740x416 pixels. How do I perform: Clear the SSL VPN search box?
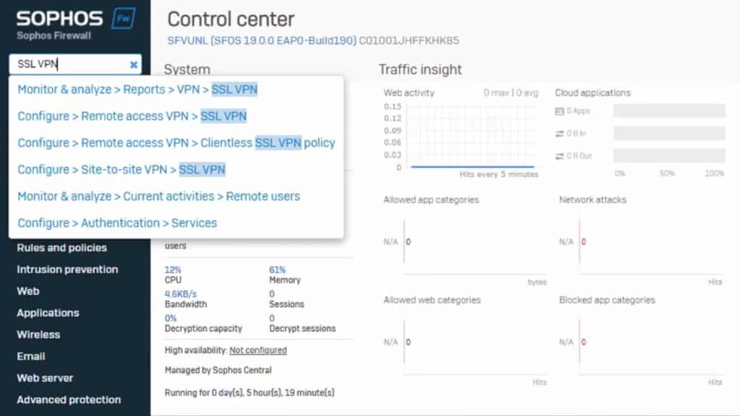click(x=134, y=64)
